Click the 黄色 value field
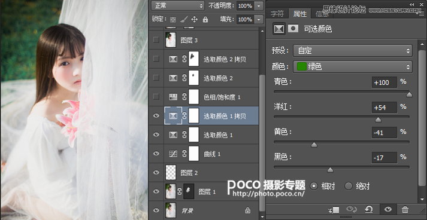Image resolution: width=427 pixels, height=220 pixels. (384, 133)
